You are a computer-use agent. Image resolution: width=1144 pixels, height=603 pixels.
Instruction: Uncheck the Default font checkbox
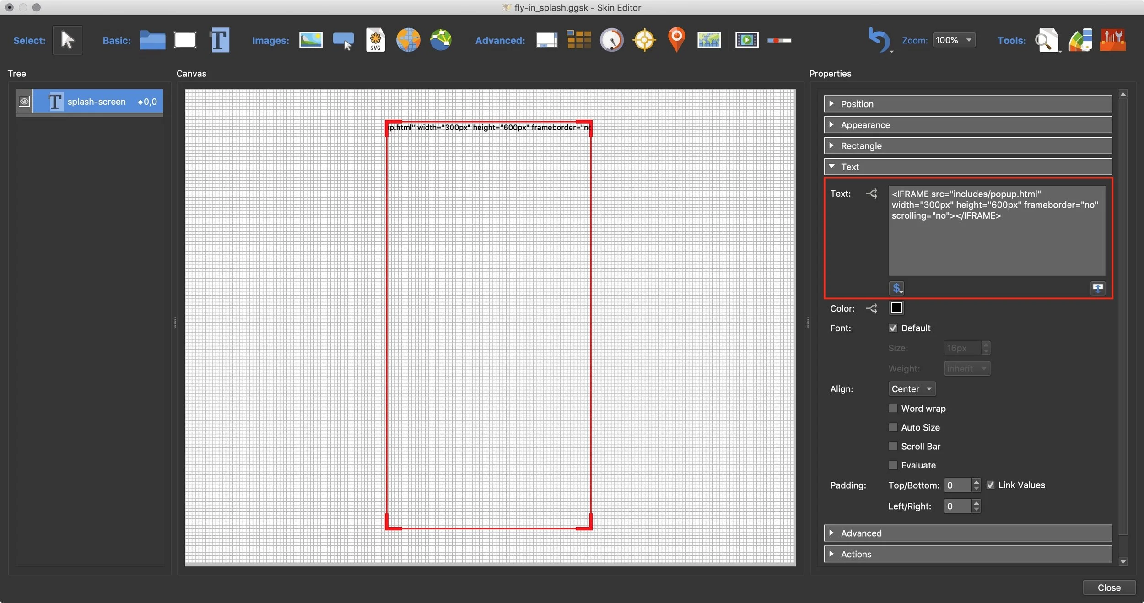(x=893, y=328)
